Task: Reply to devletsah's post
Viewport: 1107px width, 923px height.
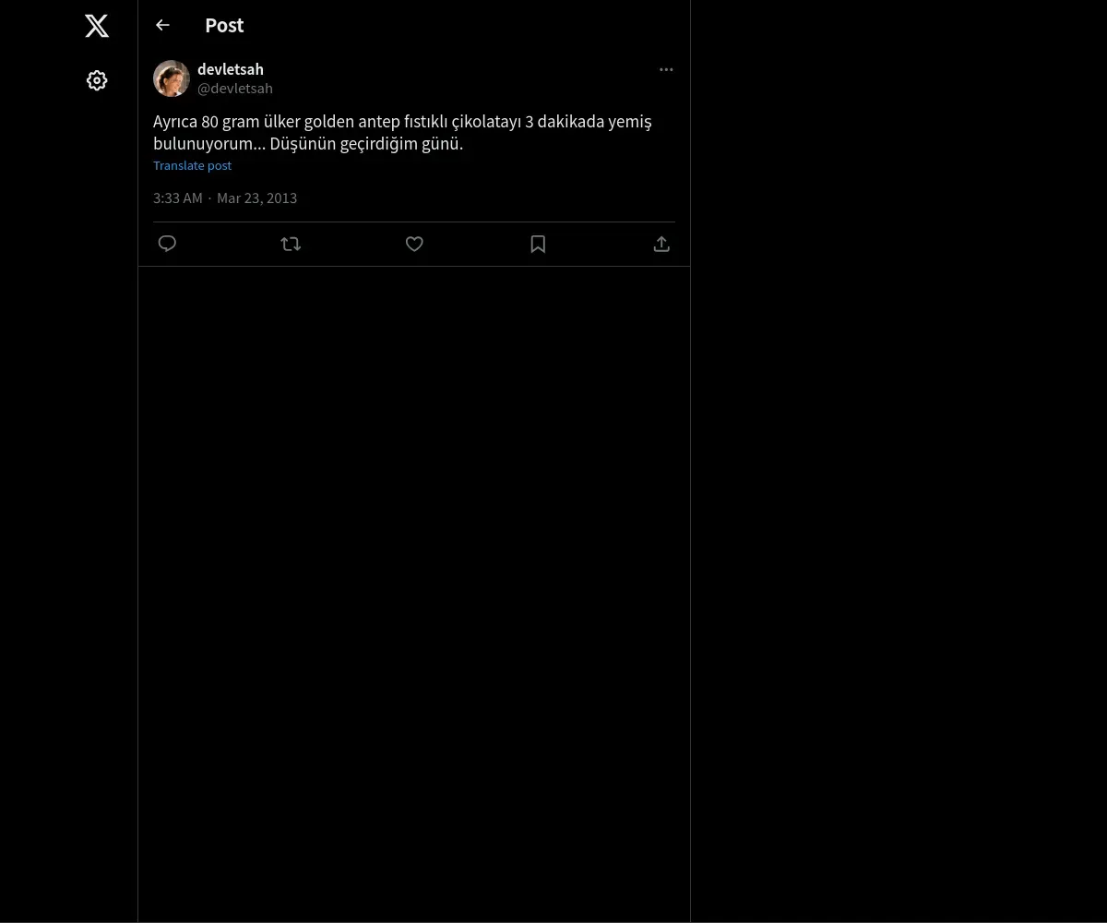Action: (167, 244)
